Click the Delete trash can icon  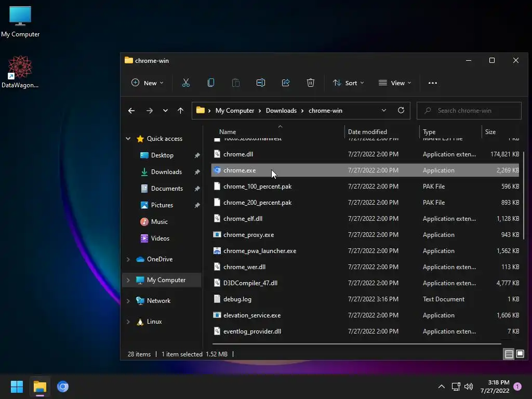[x=311, y=83]
